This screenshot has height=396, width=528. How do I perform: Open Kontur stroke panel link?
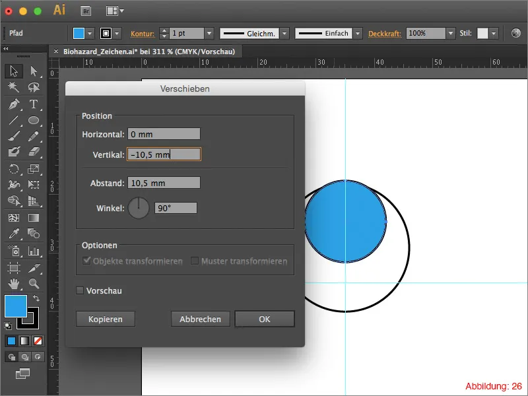(x=143, y=34)
